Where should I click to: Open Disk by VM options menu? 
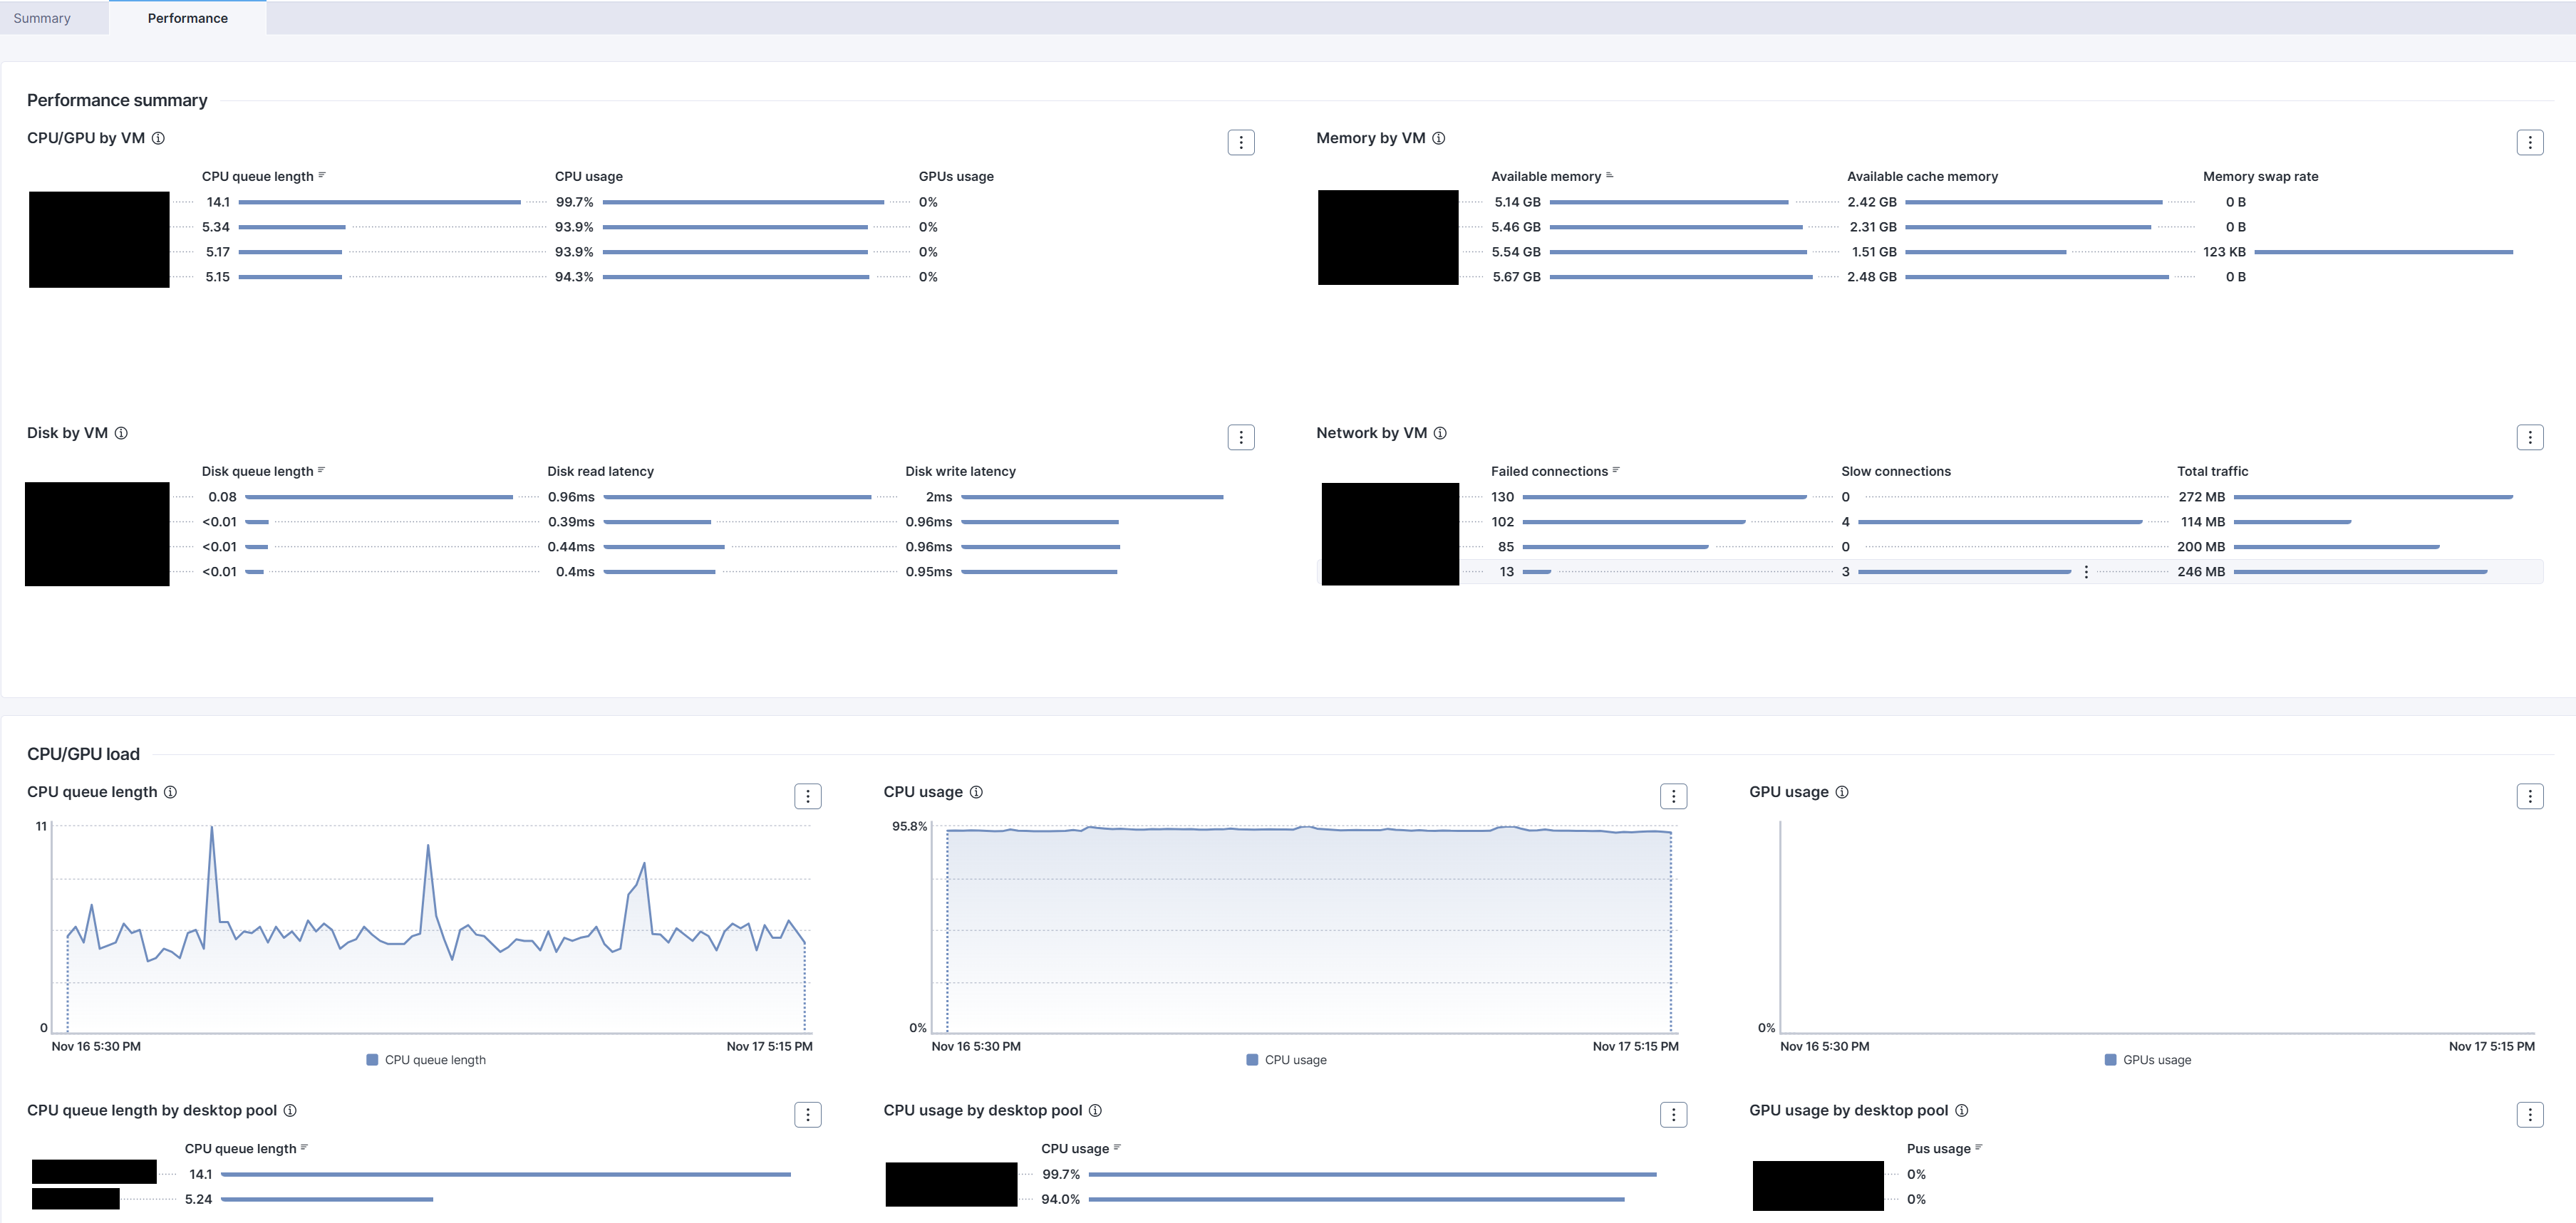coord(1240,437)
